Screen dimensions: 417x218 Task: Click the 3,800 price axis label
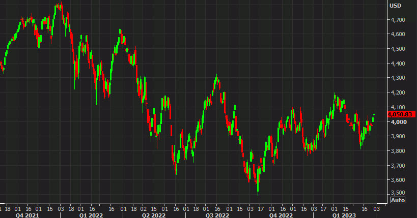[x=398, y=151]
